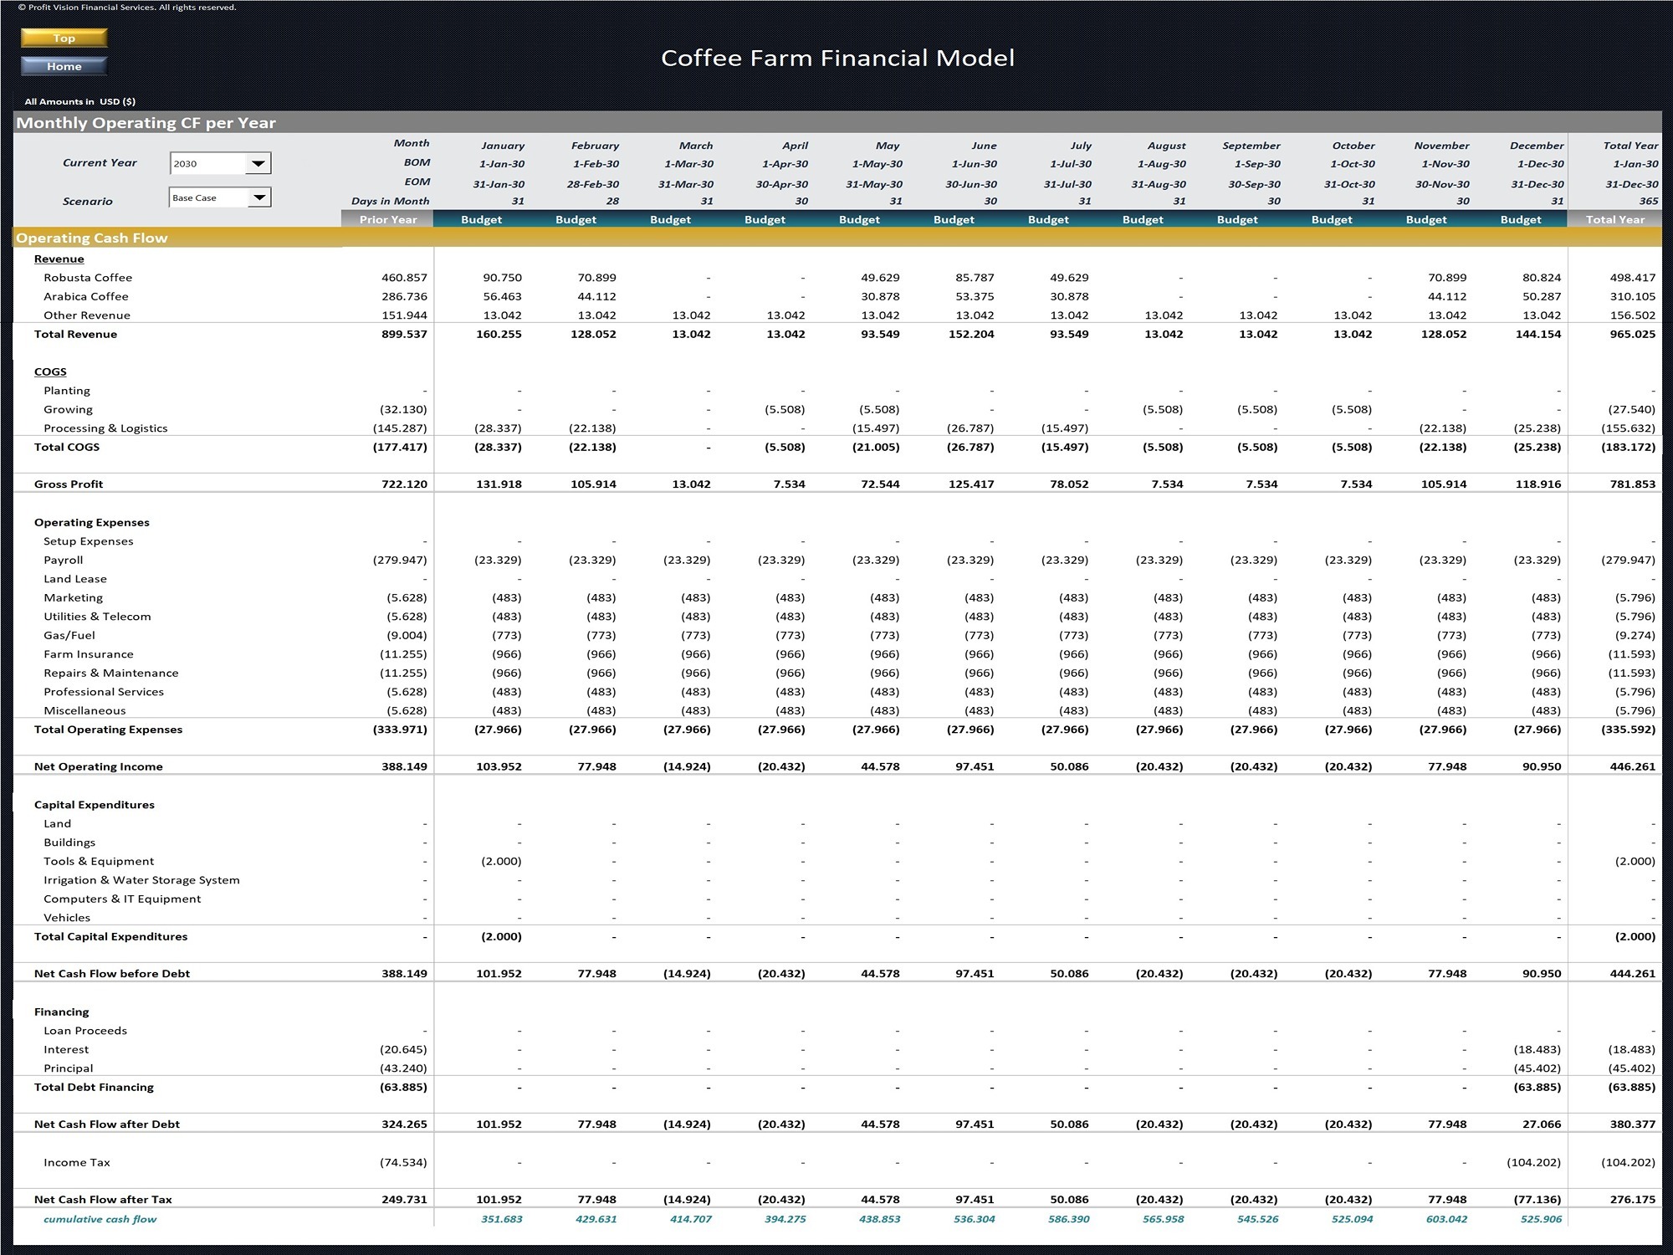This screenshot has width=1673, height=1255.
Task: Select the Net Operating Income label
Action: [x=99, y=766]
